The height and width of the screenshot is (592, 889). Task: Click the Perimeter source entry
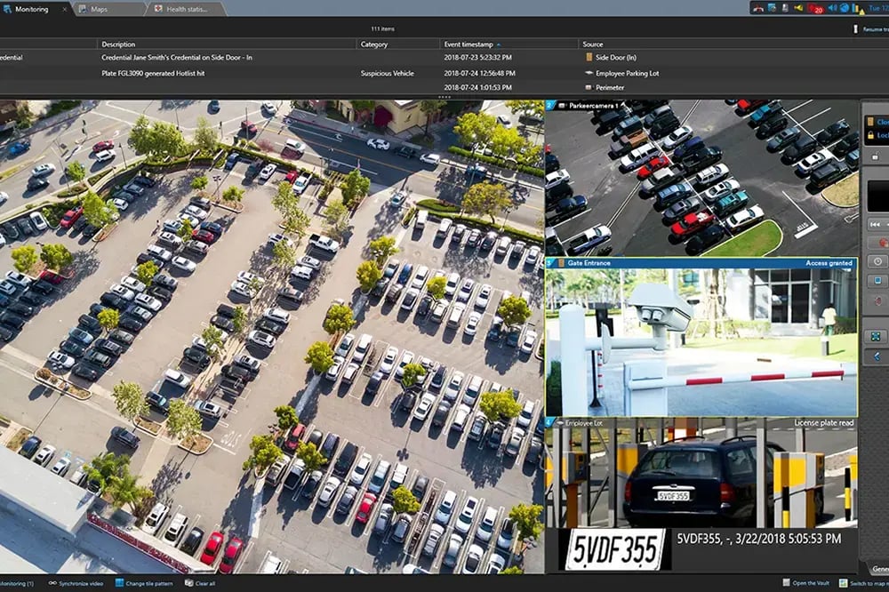click(605, 88)
